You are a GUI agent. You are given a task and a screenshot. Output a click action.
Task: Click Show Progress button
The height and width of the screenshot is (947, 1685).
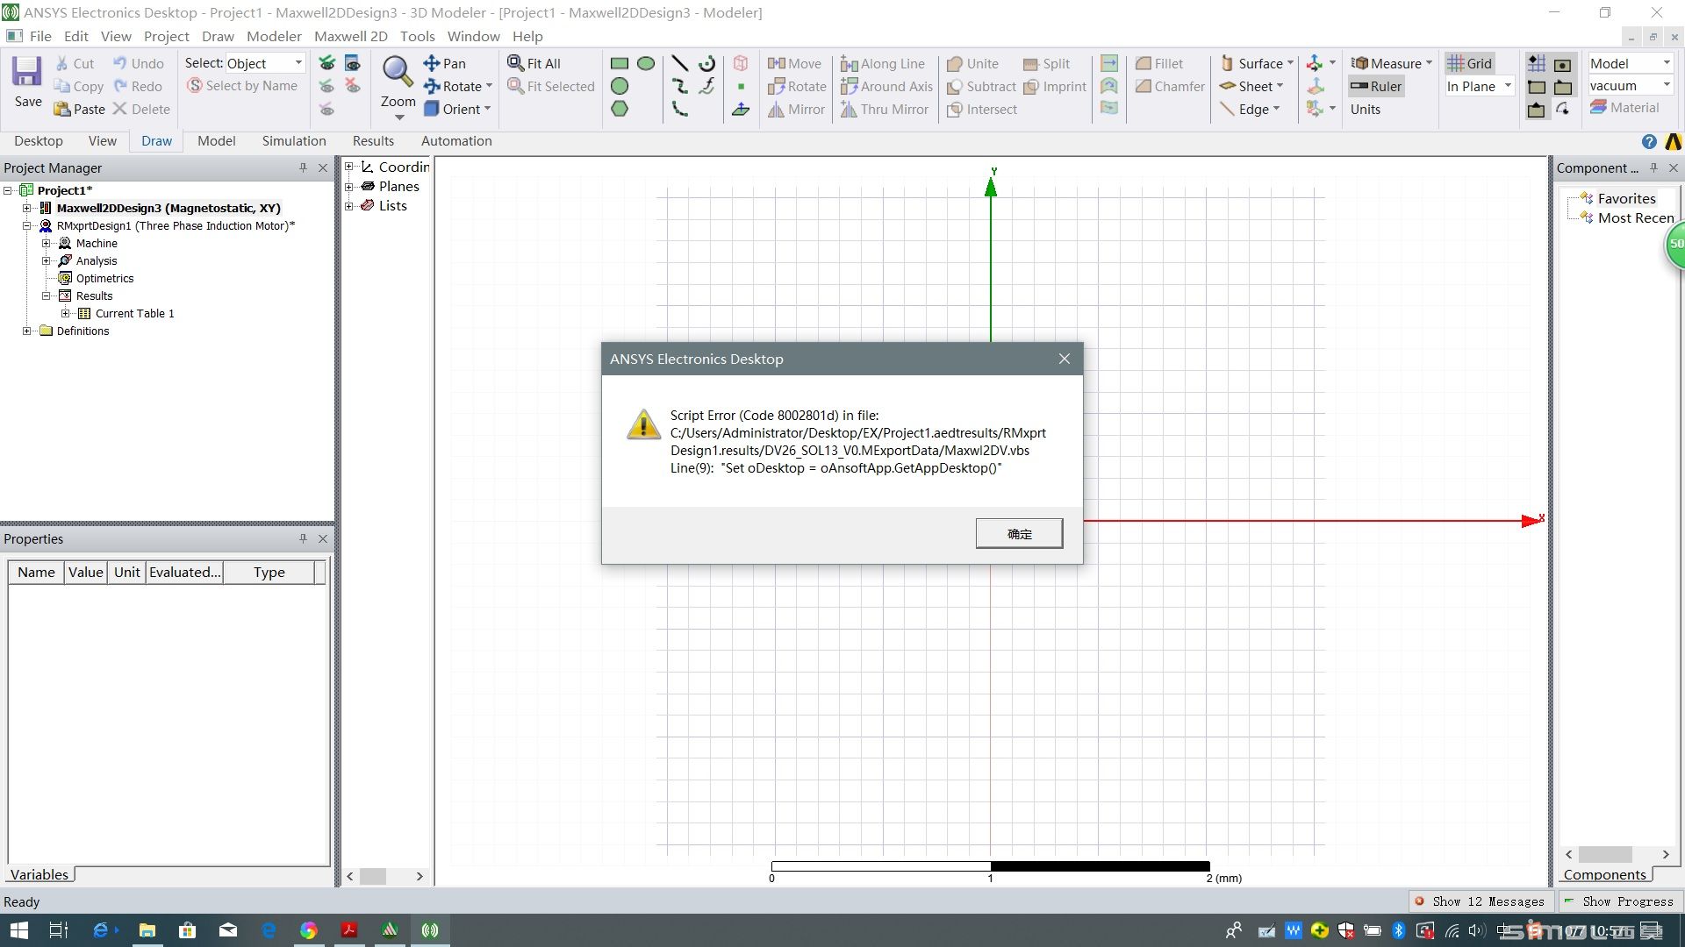[x=1619, y=901]
